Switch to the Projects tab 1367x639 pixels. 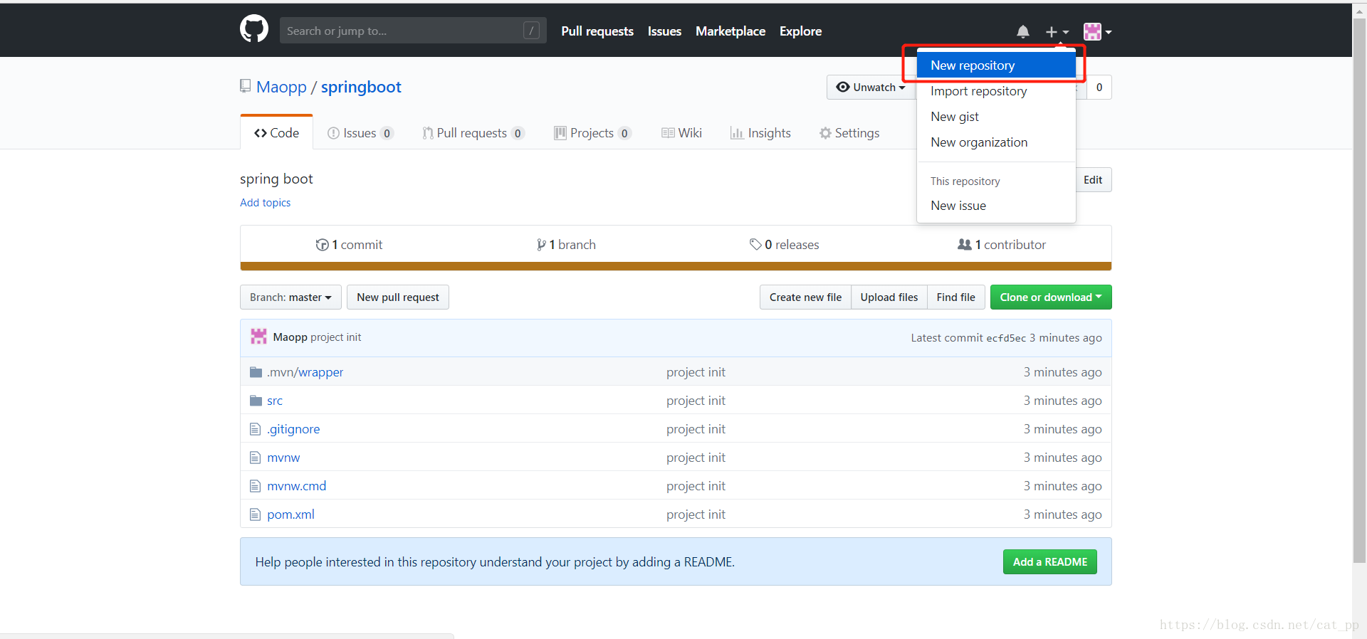point(592,133)
